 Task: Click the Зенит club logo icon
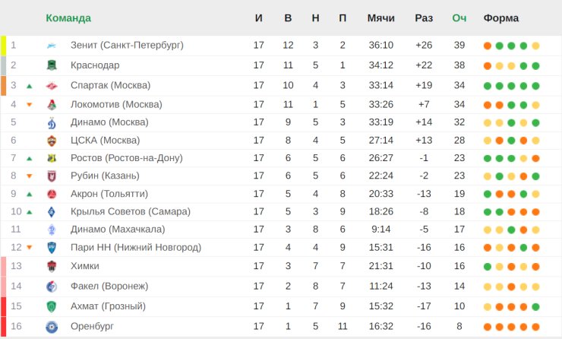point(52,46)
